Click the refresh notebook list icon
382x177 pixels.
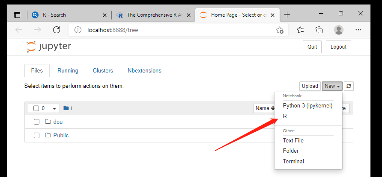[x=349, y=86]
